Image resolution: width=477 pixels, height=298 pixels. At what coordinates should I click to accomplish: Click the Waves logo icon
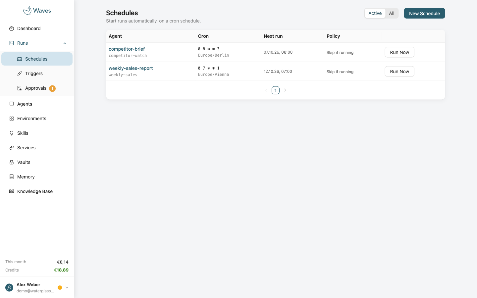click(x=27, y=10)
